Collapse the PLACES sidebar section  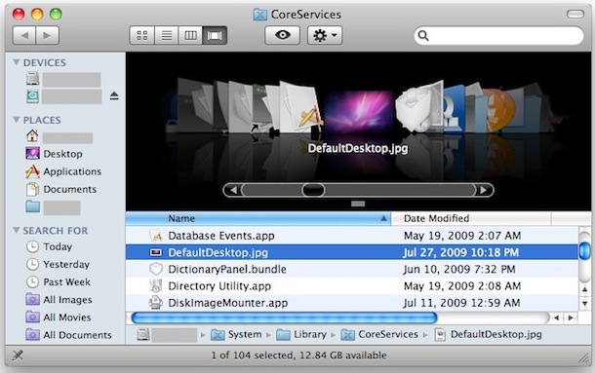[x=17, y=120]
